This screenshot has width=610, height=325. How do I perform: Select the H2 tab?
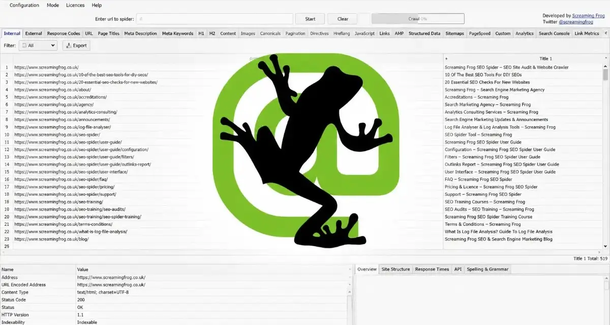[212, 34]
